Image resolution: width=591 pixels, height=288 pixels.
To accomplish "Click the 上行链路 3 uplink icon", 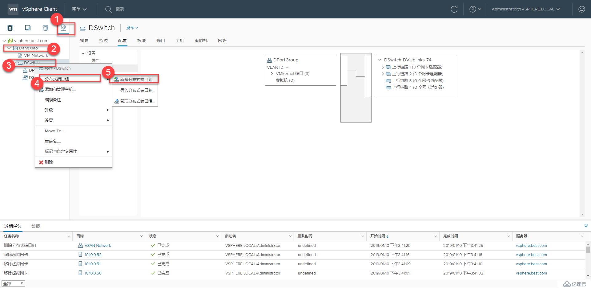I will click(x=388, y=81).
